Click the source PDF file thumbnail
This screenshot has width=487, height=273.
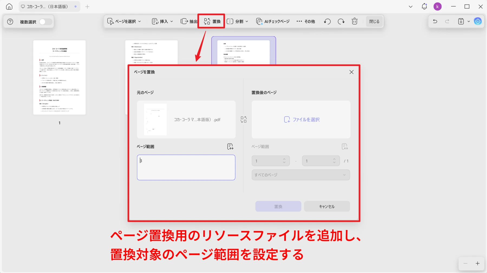[x=155, y=119]
